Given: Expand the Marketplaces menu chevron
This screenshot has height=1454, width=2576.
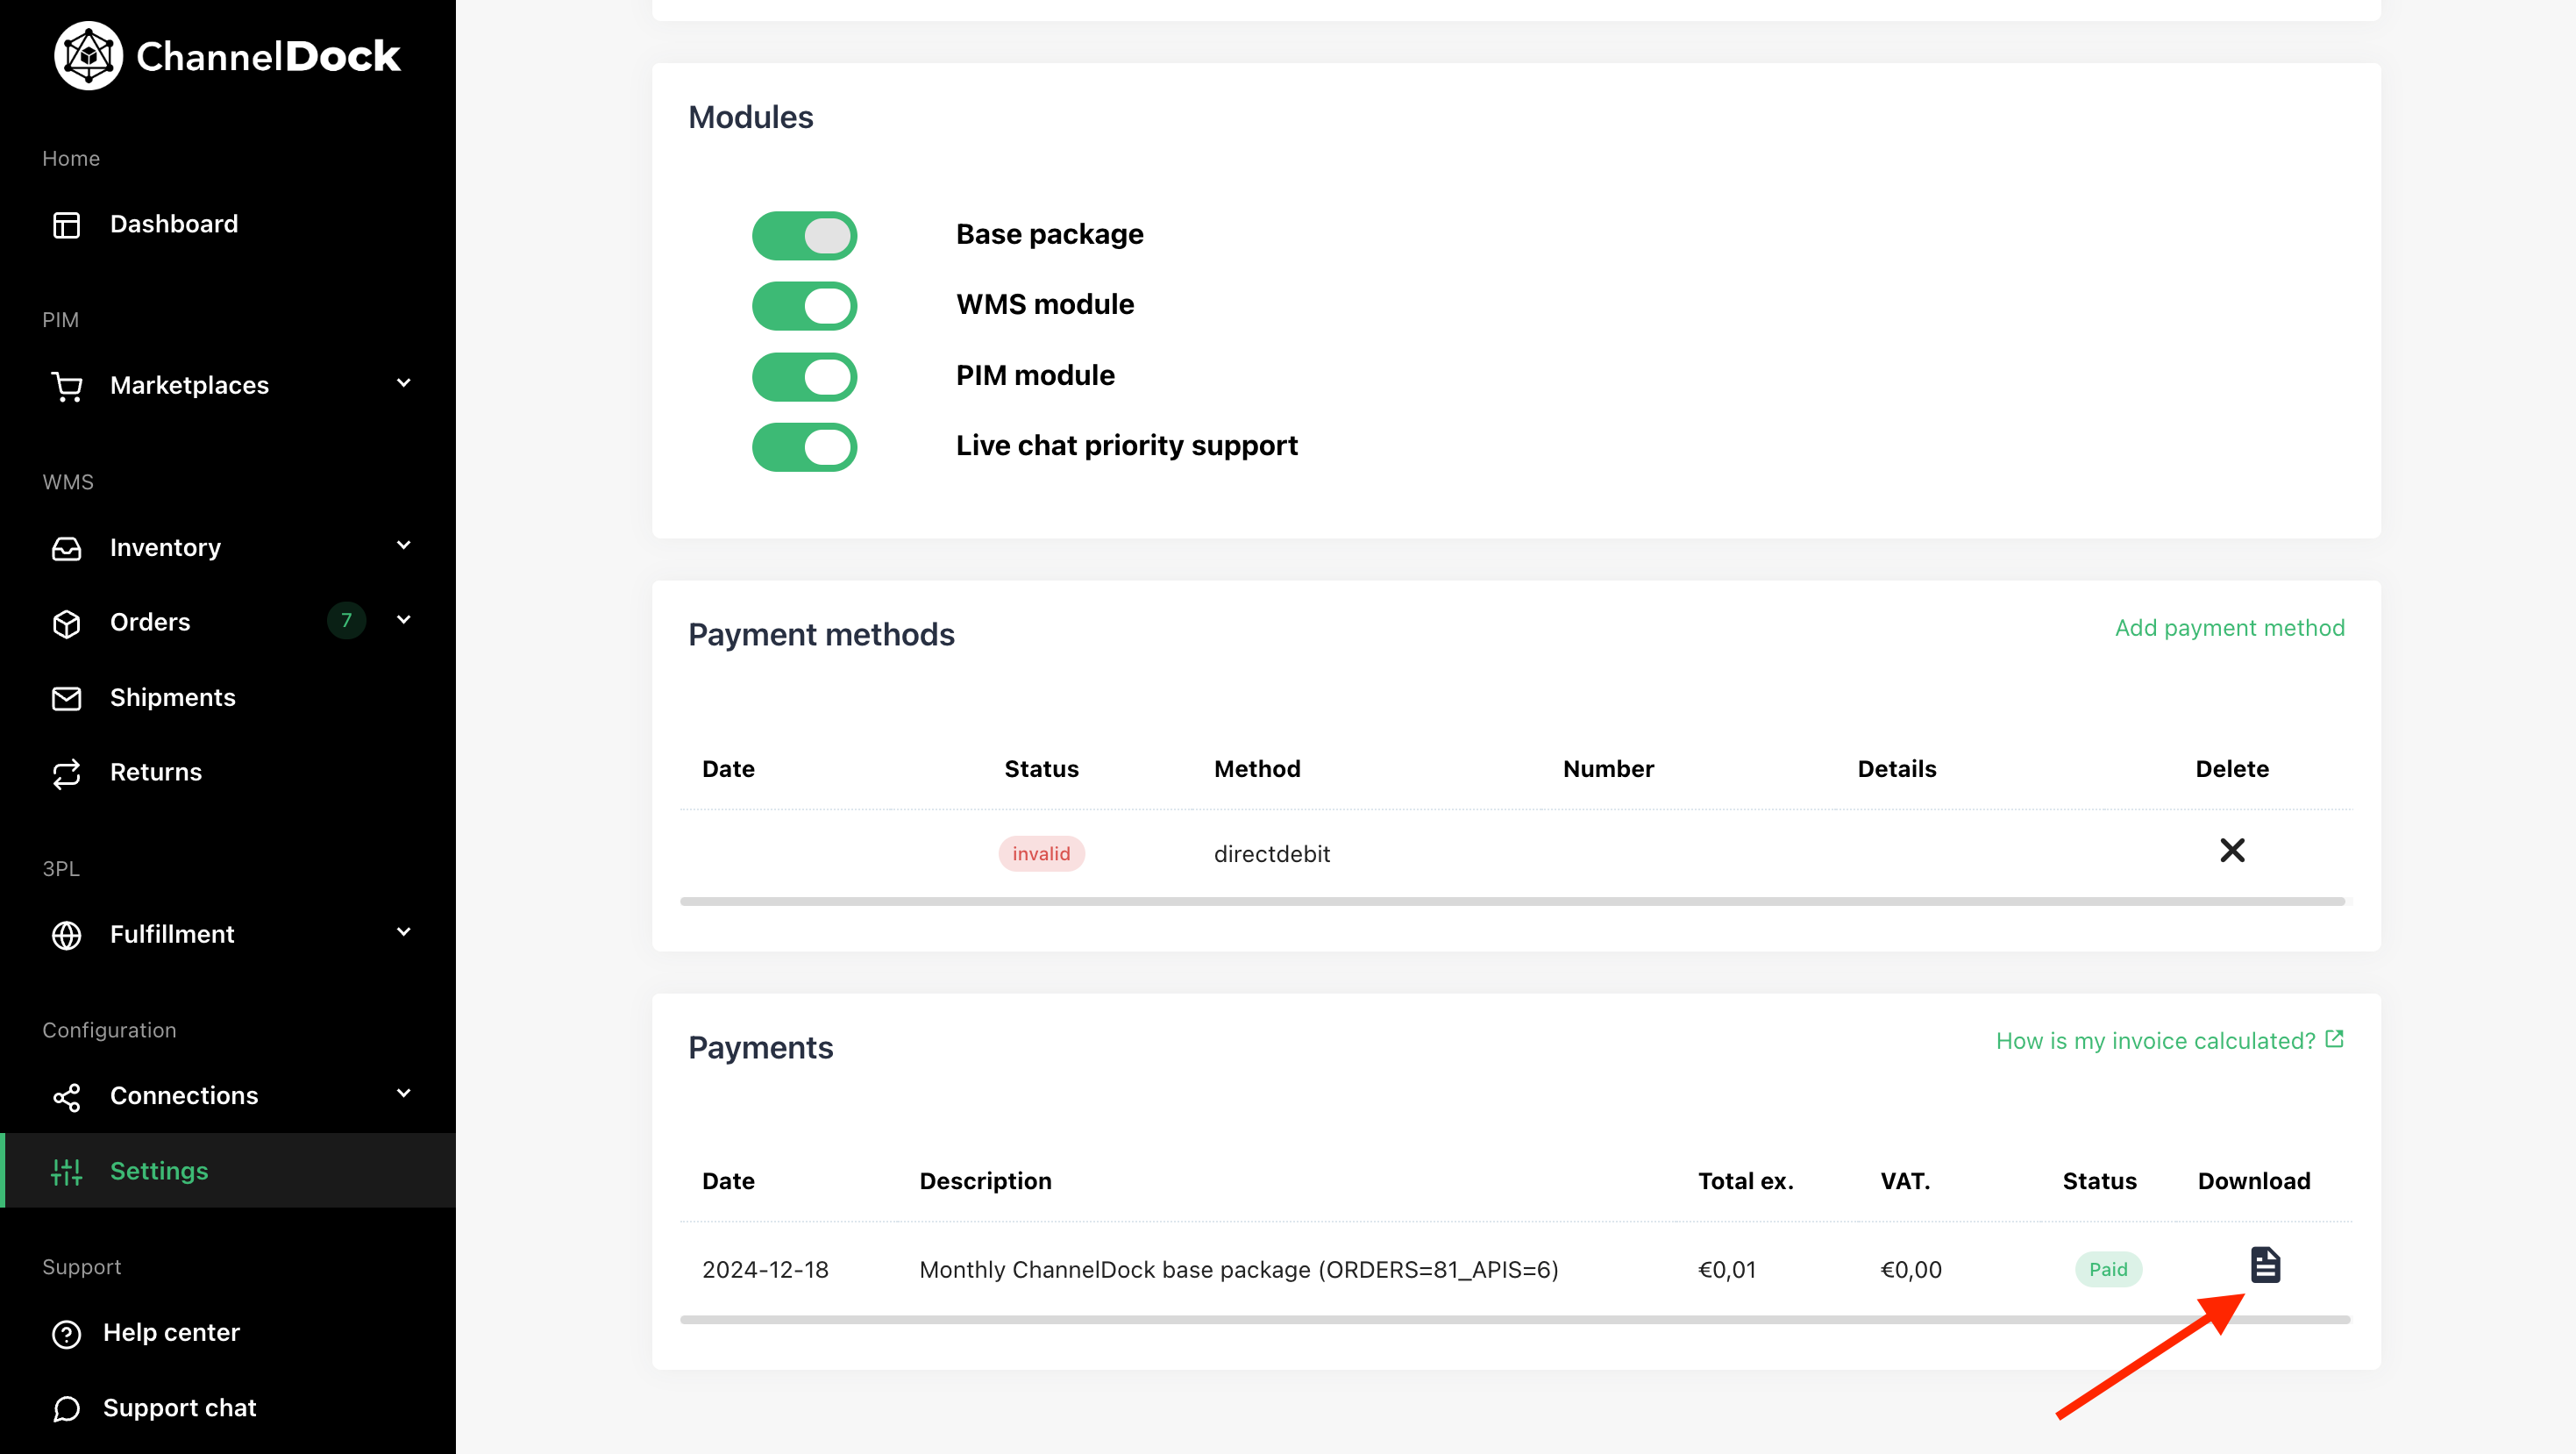Looking at the screenshot, I should click(404, 384).
